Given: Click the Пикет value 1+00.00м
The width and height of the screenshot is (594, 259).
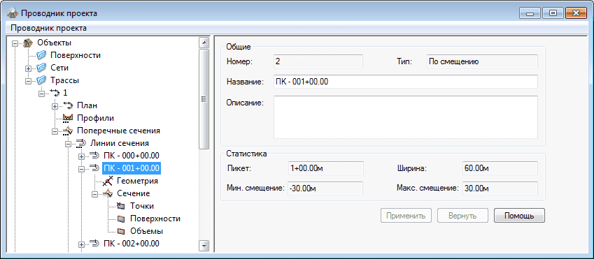Looking at the screenshot, I should (326, 168).
